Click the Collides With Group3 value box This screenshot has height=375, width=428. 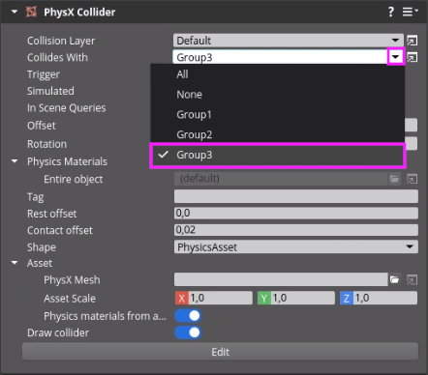(x=280, y=57)
